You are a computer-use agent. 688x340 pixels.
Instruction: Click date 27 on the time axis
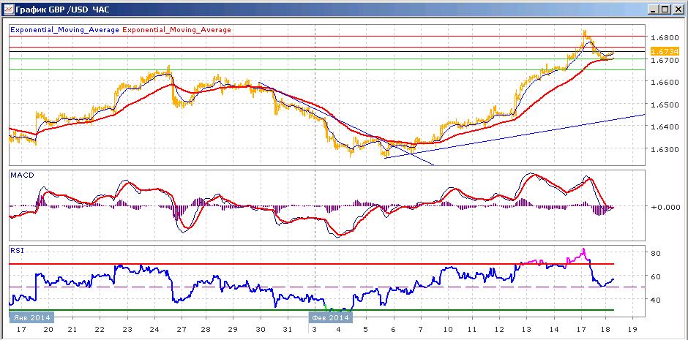pos(182,330)
